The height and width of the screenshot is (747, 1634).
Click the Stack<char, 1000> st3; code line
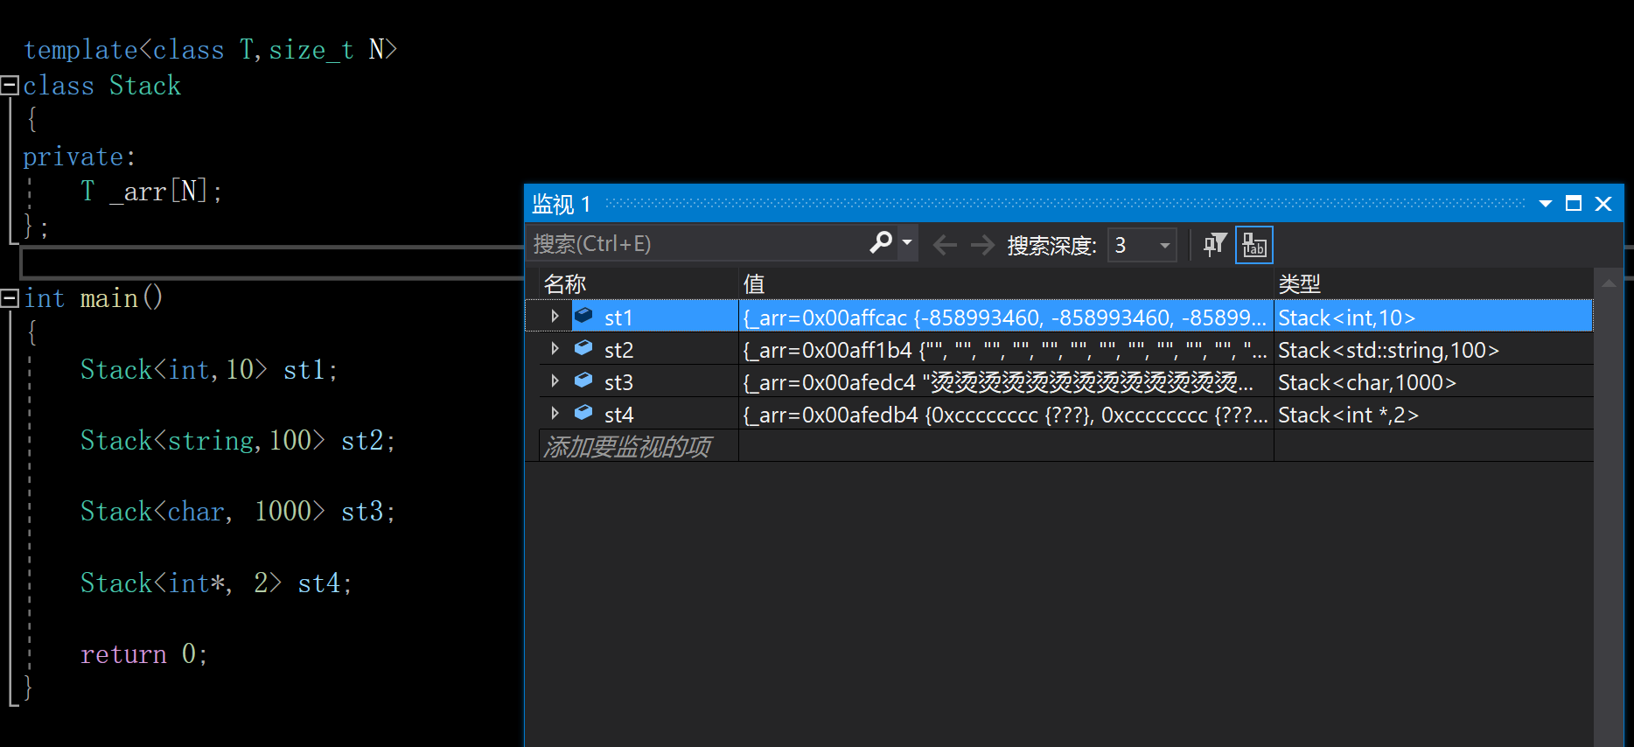click(237, 511)
